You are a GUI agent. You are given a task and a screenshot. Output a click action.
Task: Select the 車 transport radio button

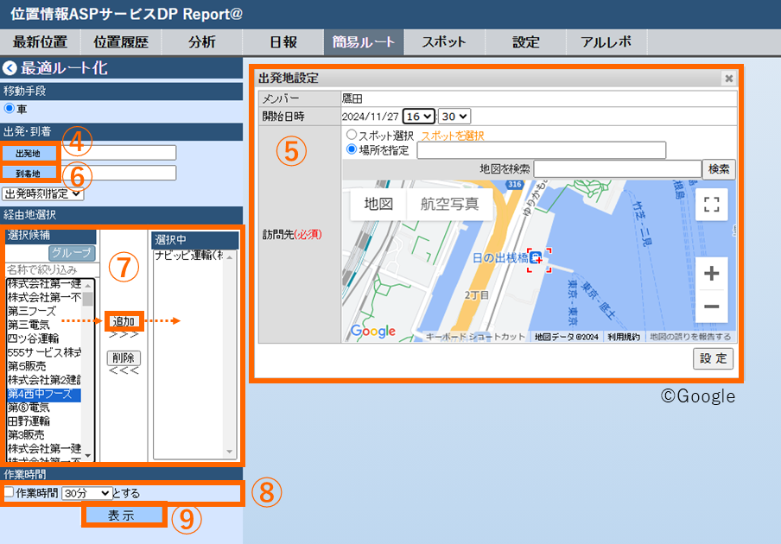(9, 108)
